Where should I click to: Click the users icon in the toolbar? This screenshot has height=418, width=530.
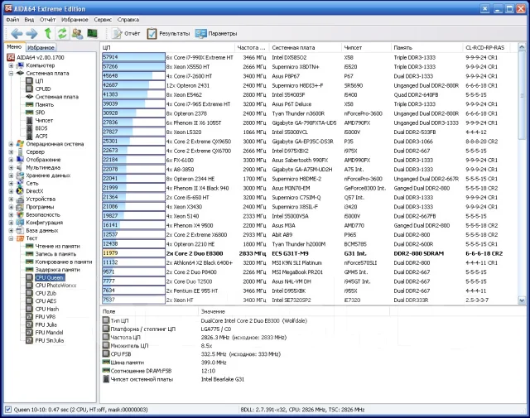(x=77, y=33)
